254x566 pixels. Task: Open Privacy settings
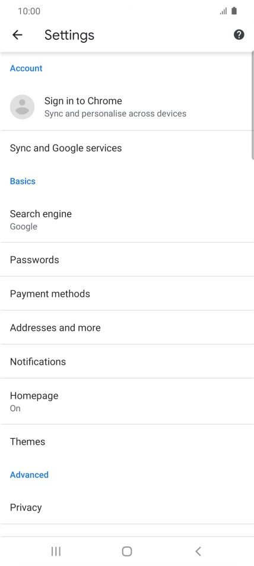tap(127, 507)
